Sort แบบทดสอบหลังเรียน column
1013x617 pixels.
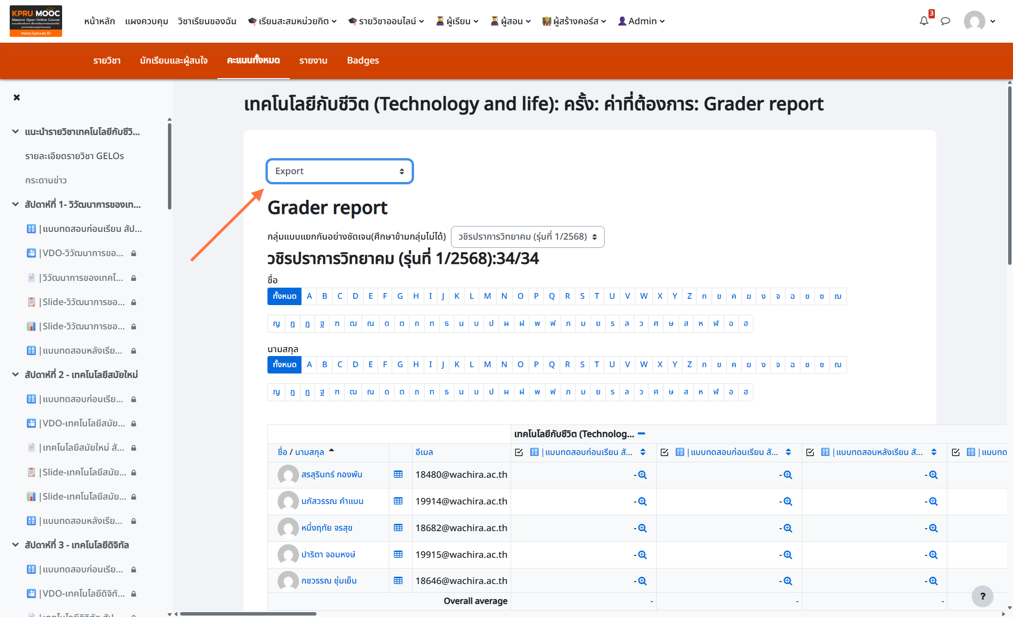pyautogui.click(x=933, y=452)
